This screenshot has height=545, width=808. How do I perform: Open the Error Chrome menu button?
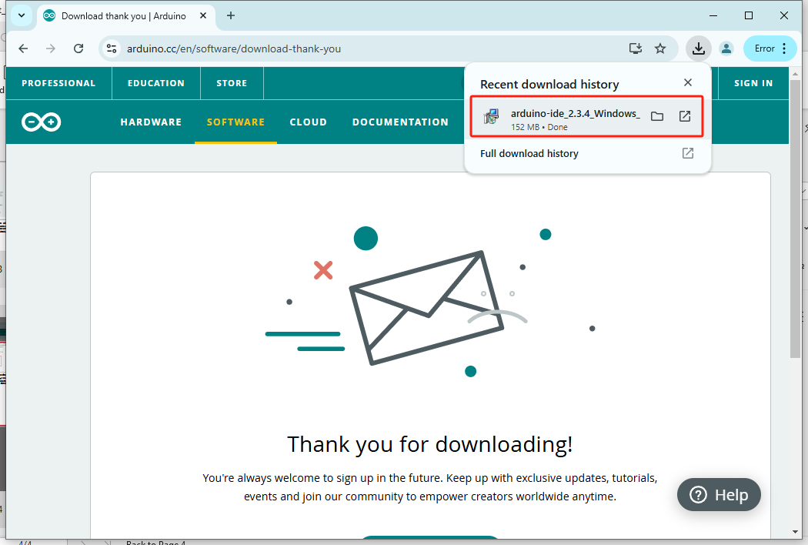(770, 48)
